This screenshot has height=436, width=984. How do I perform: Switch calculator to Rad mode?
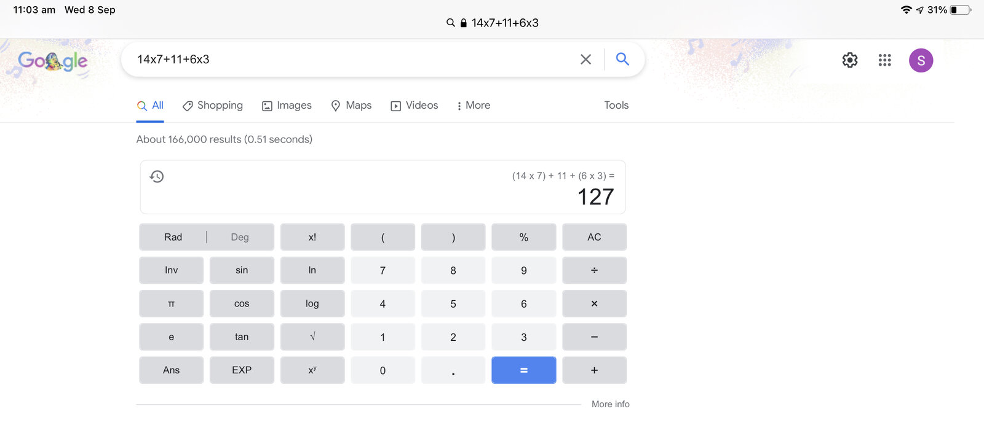(173, 237)
